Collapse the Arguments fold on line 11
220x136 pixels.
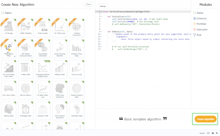pyautogui.click(x=102, y=37)
